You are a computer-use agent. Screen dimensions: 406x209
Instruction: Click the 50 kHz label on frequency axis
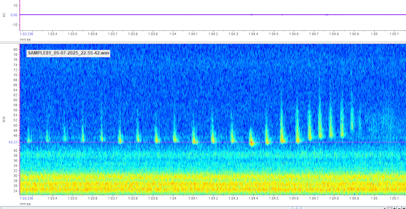[x=16, y=125]
